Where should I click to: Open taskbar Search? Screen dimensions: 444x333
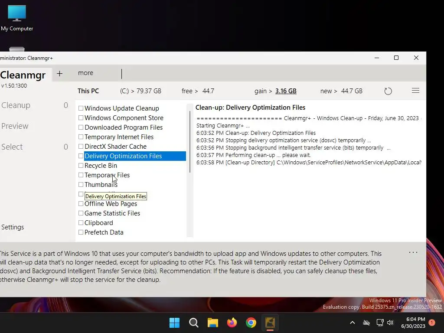click(194, 323)
